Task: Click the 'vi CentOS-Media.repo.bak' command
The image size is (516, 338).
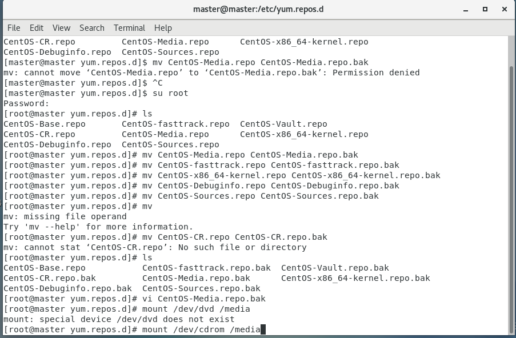Action: coord(203,299)
